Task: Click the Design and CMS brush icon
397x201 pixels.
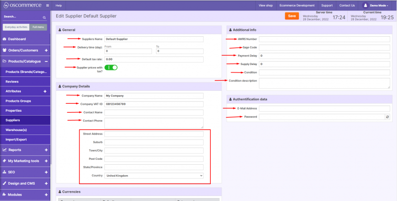Action: (4, 183)
